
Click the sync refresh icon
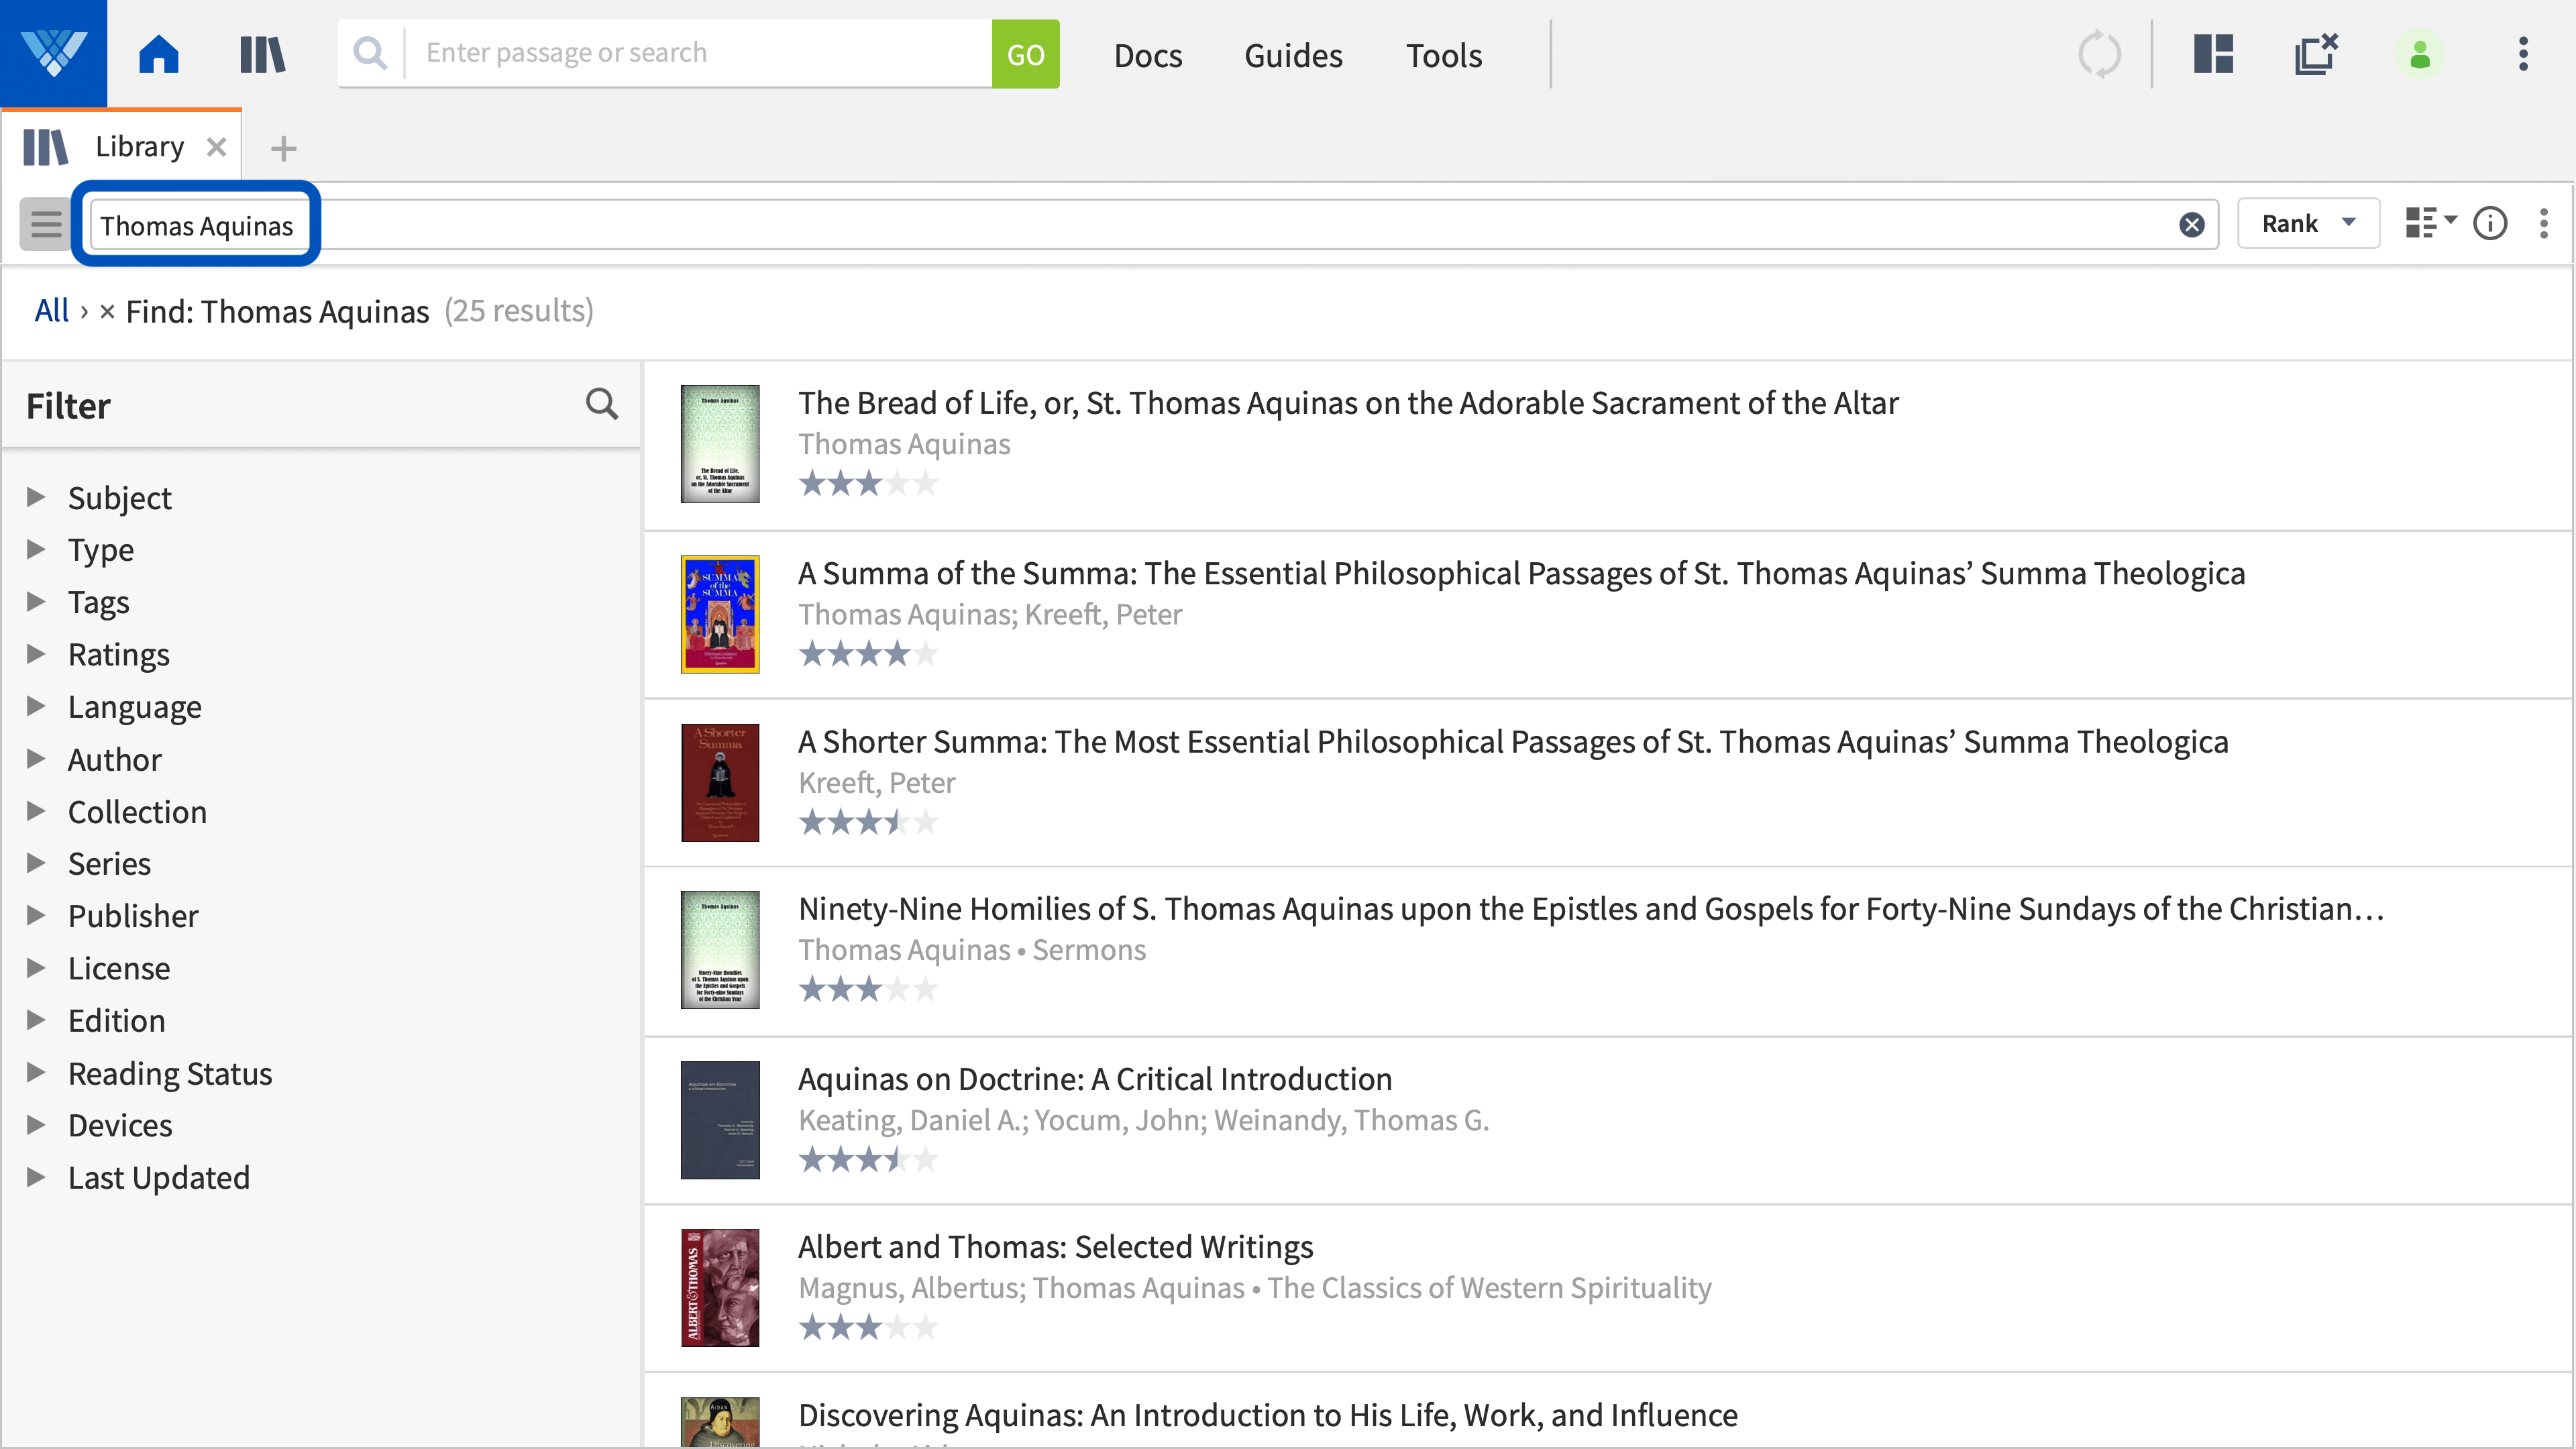[2098, 54]
